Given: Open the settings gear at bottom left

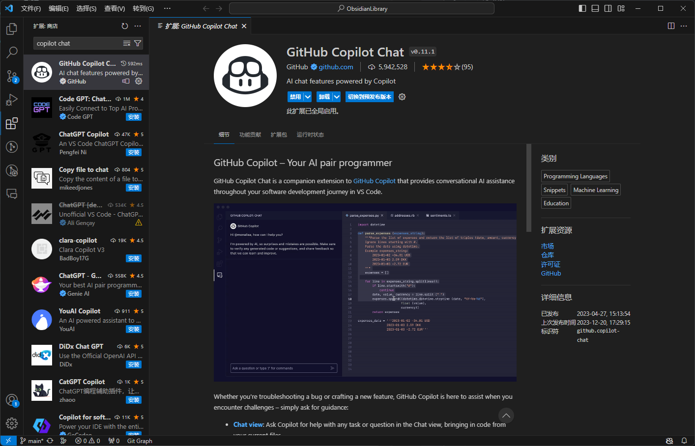Looking at the screenshot, I should coord(12,423).
